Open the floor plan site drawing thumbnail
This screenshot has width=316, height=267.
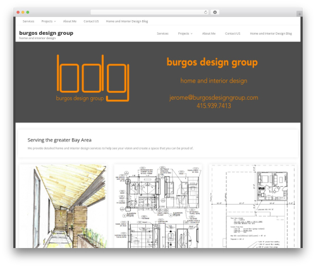(x=253, y=206)
